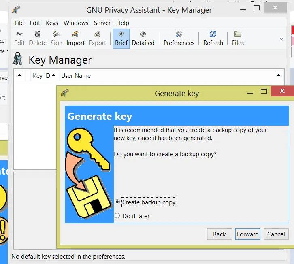Cancel the Generate key wizard
Image resolution: width=294 pixels, height=264 pixels.
pyautogui.click(x=276, y=234)
